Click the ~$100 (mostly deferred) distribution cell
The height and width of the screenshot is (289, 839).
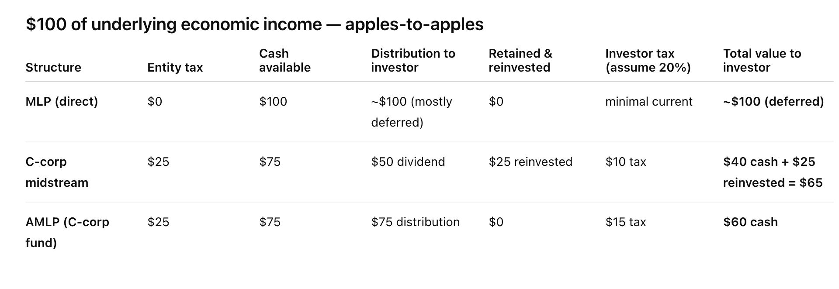point(411,112)
